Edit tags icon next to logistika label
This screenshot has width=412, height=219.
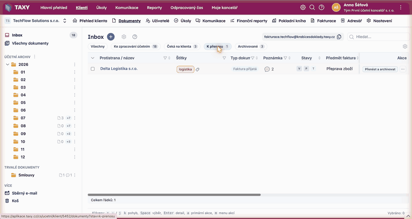click(198, 70)
